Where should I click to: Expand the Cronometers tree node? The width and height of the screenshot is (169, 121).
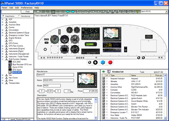tap(2, 30)
